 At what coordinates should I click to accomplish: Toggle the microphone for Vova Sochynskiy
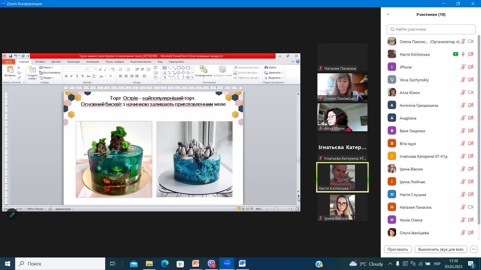coord(463,80)
